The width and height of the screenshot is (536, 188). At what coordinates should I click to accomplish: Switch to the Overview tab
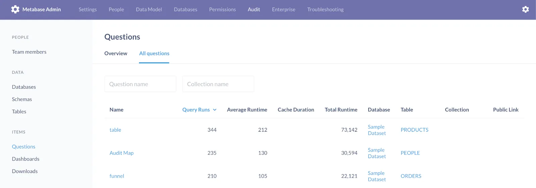(x=116, y=53)
